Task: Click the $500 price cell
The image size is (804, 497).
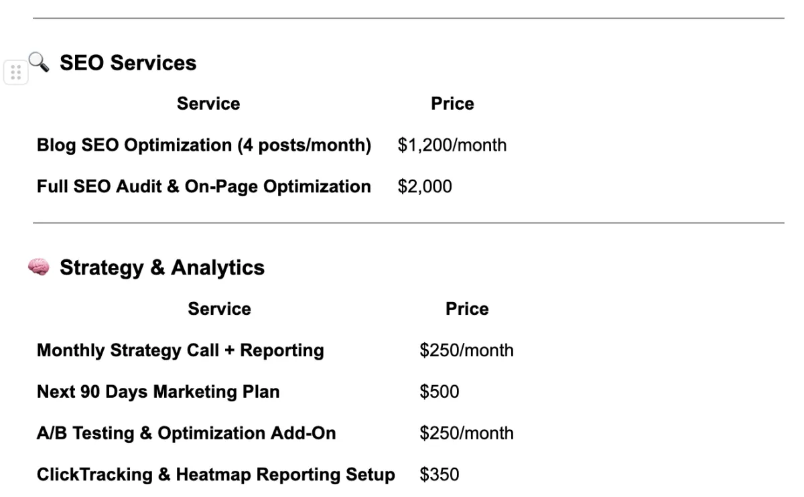Action: point(440,392)
